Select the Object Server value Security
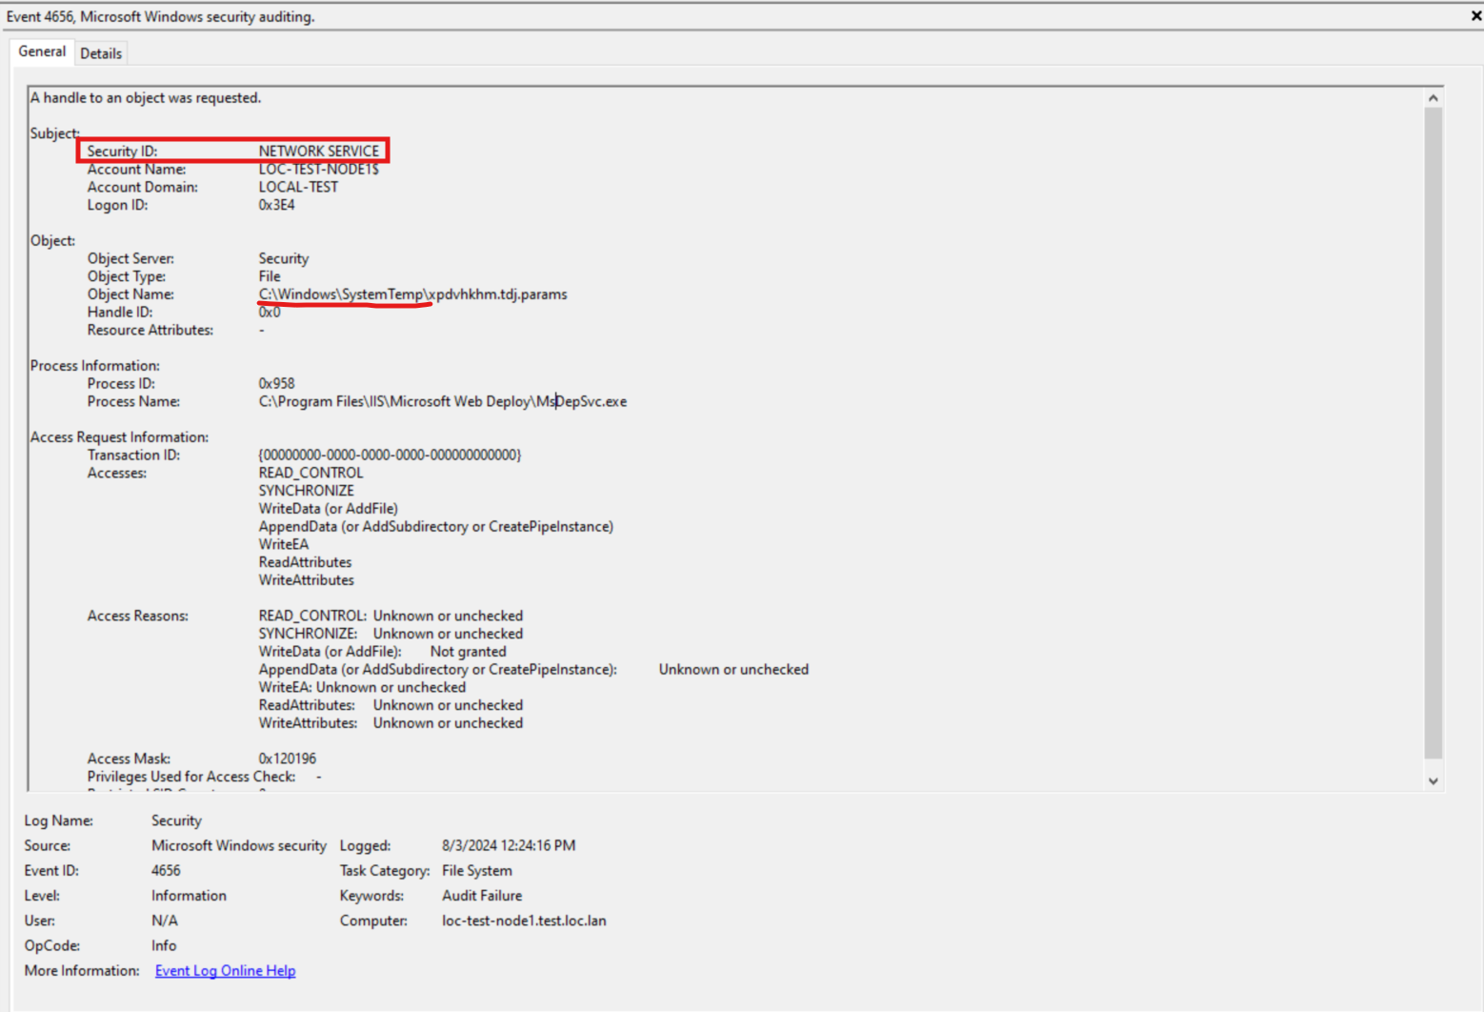The width and height of the screenshot is (1484, 1012). tap(284, 258)
